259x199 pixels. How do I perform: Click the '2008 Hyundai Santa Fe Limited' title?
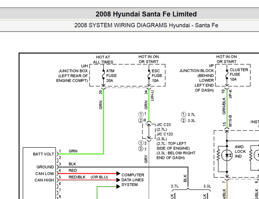[x=146, y=14]
